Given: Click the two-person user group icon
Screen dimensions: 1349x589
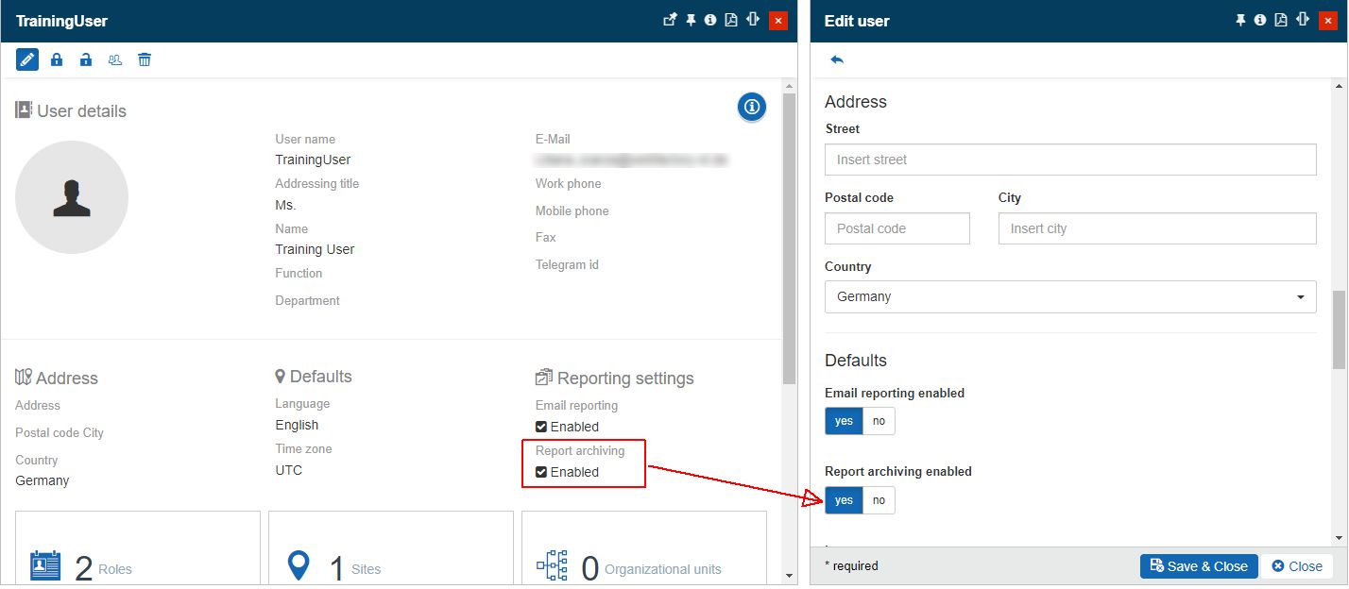Looking at the screenshot, I should point(115,59).
